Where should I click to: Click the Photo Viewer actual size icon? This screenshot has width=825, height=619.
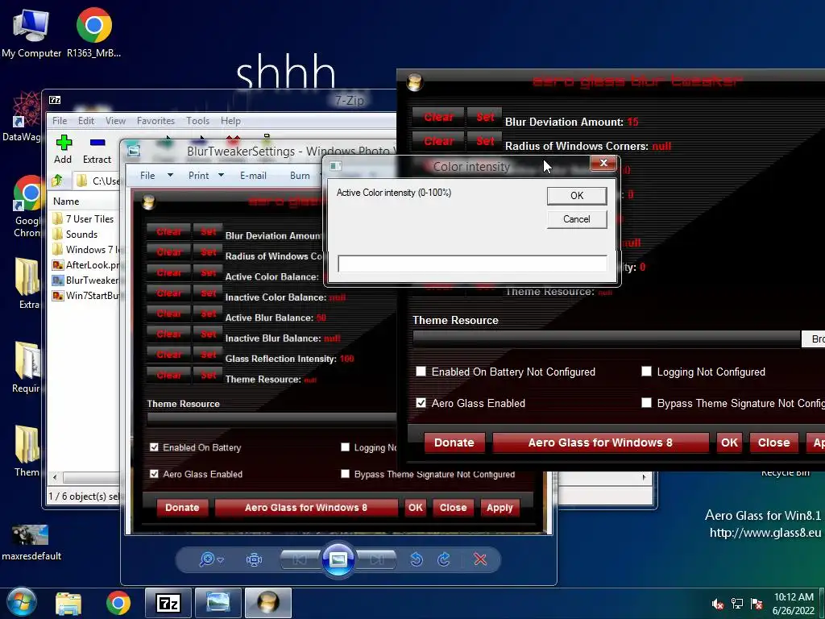click(x=254, y=559)
